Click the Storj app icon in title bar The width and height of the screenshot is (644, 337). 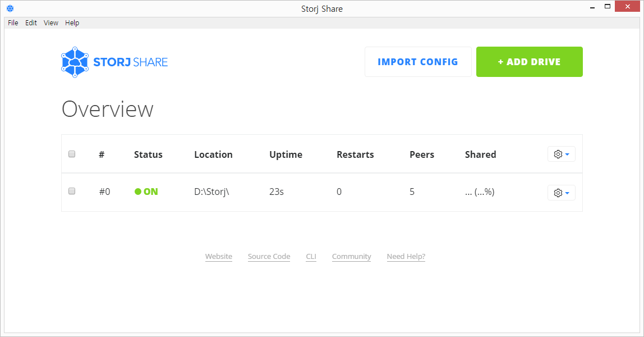point(10,8)
